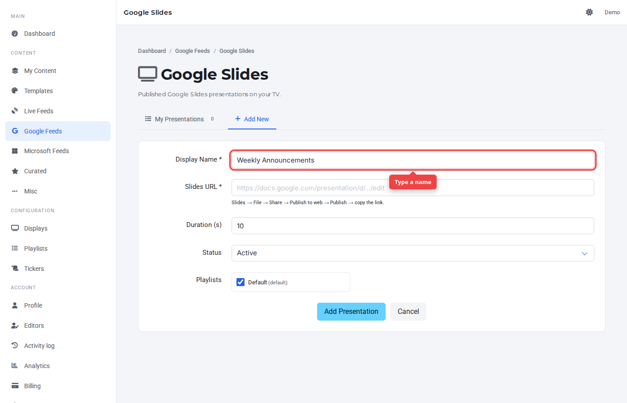Screen dimensions: 627x403
Task: Open Live Feeds in the sidebar
Action: [58, 111]
